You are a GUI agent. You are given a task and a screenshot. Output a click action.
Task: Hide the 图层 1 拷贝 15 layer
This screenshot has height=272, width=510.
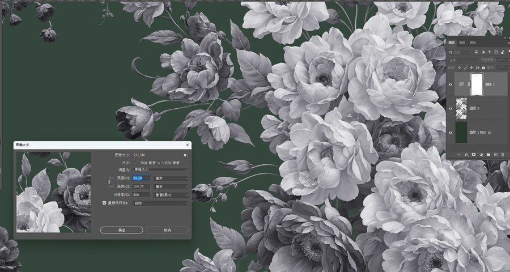tap(450, 133)
